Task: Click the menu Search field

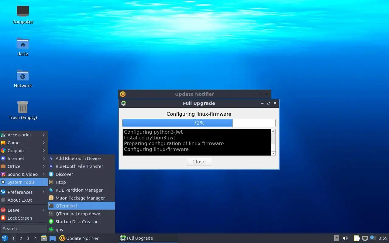Action: click(x=24, y=228)
